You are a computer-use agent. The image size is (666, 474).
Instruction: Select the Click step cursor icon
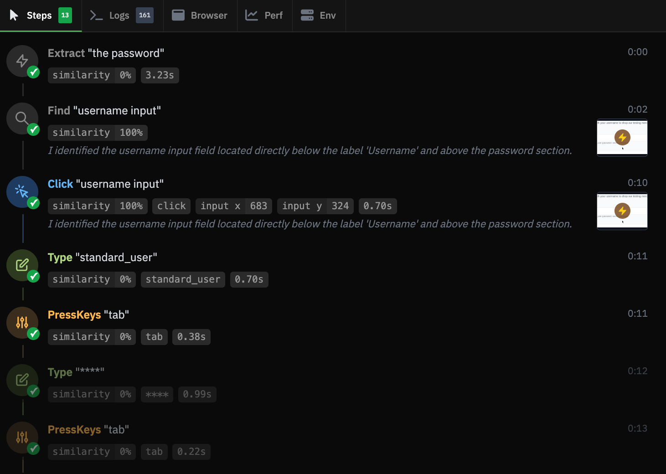point(22,192)
